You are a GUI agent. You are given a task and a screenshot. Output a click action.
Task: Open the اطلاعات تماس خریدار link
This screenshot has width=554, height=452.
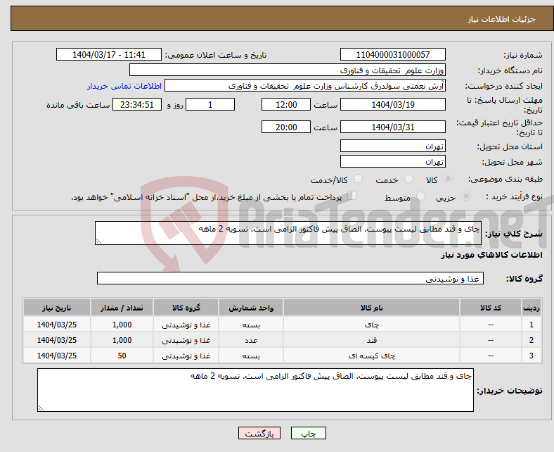[x=124, y=86]
